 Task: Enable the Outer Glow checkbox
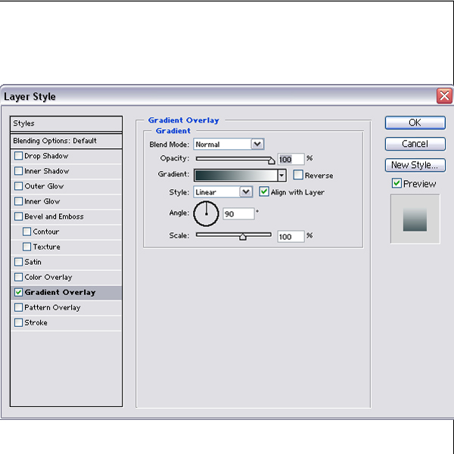[x=18, y=186]
